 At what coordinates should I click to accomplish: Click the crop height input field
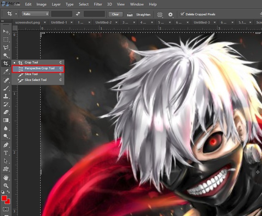tap(94, 14)
